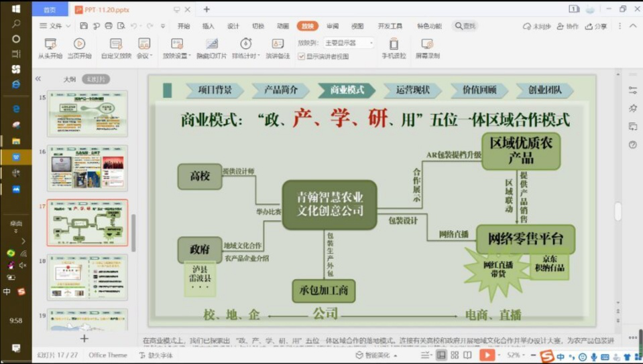
Task: Switch to 幻灯片 thumbnails view
Action: (x=95, y=79)
